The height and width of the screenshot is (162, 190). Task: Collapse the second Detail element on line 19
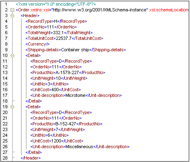(12, 107)
